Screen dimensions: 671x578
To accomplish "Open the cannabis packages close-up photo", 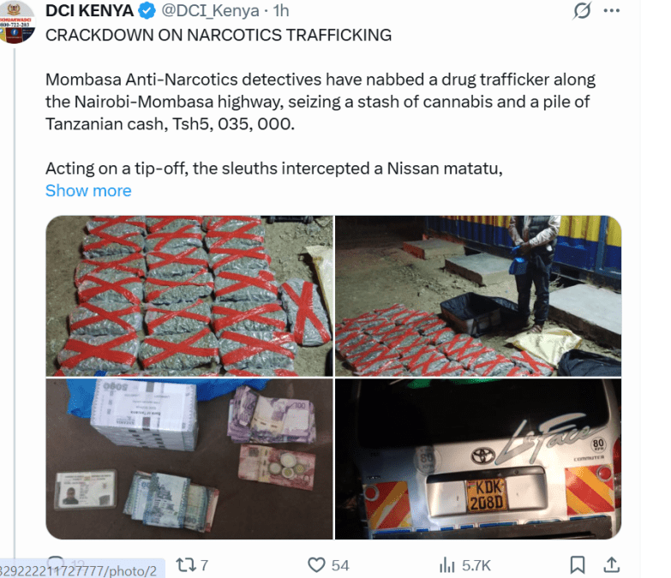I will tap(189, 295).
